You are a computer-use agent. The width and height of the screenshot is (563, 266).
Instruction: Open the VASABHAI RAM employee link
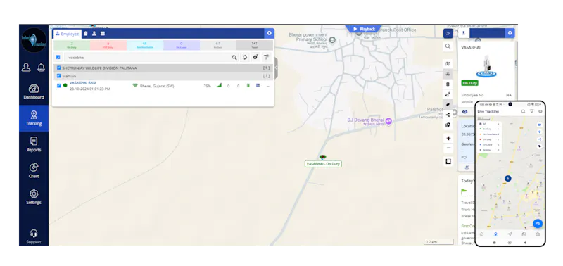[83, 83]
